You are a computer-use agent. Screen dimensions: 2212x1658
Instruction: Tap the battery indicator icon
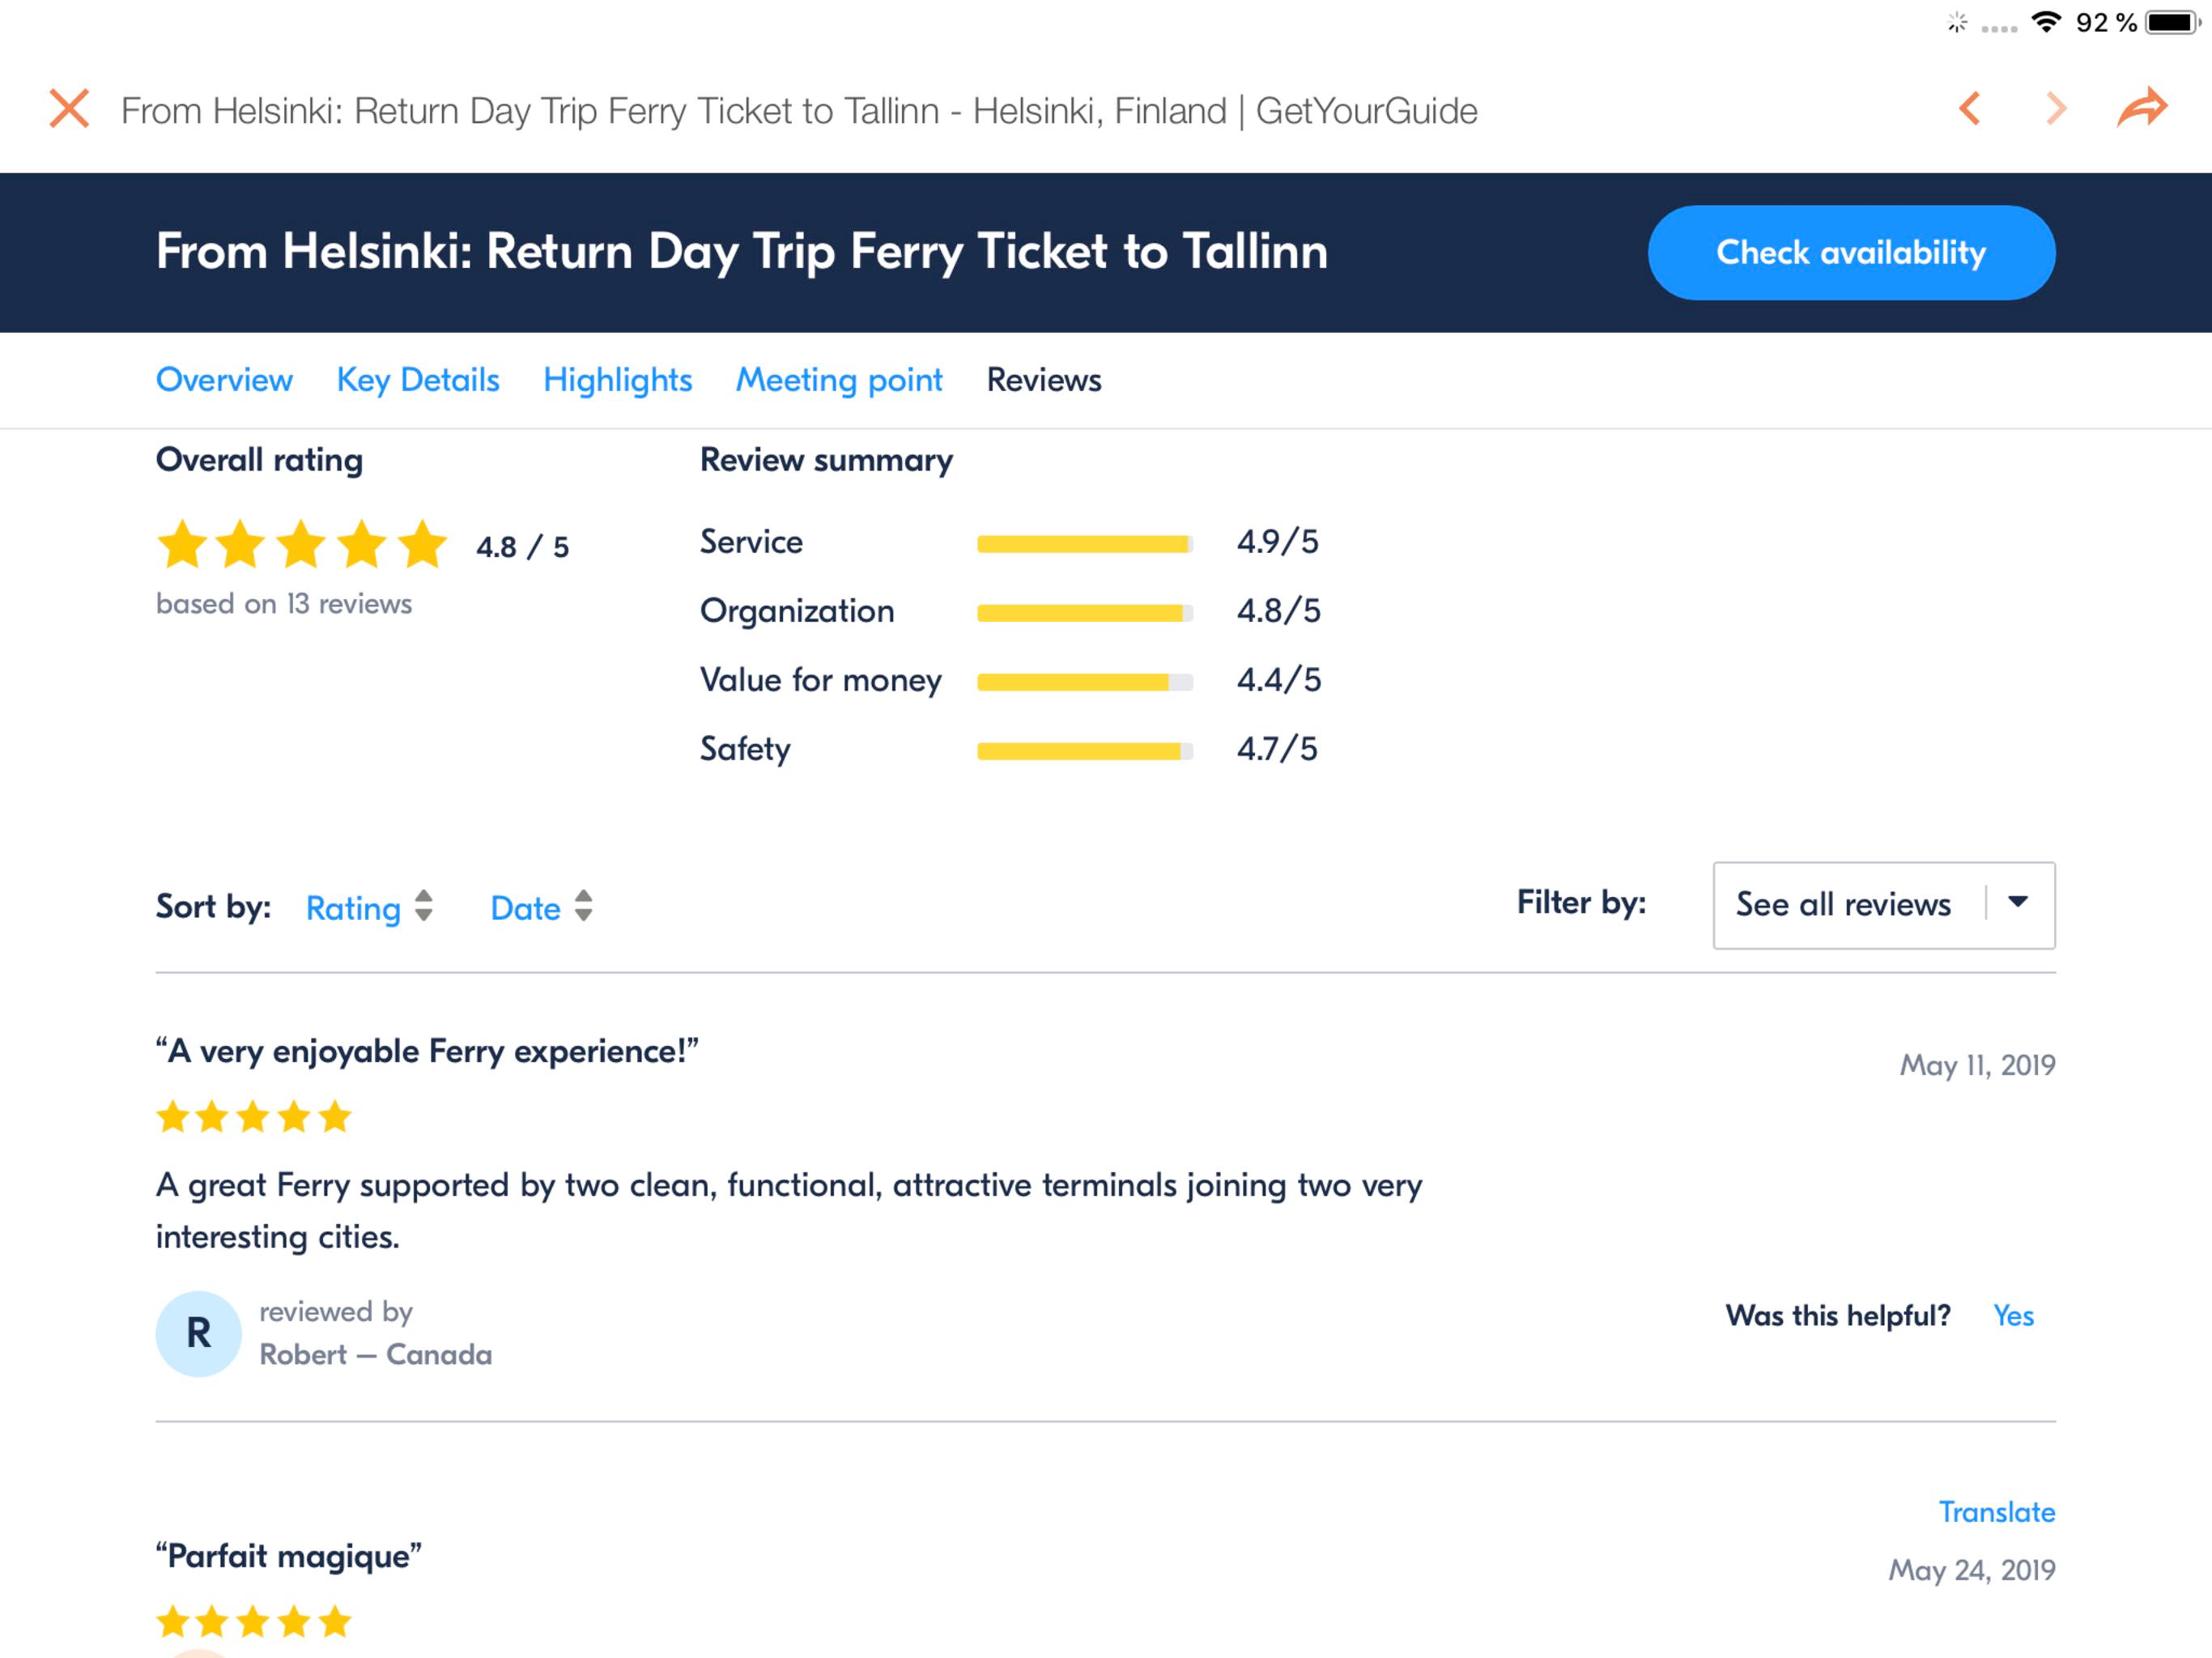[2172, 22]
